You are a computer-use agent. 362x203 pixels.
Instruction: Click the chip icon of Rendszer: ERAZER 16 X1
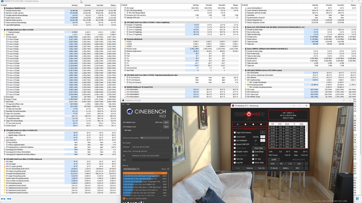pos(4,8)
